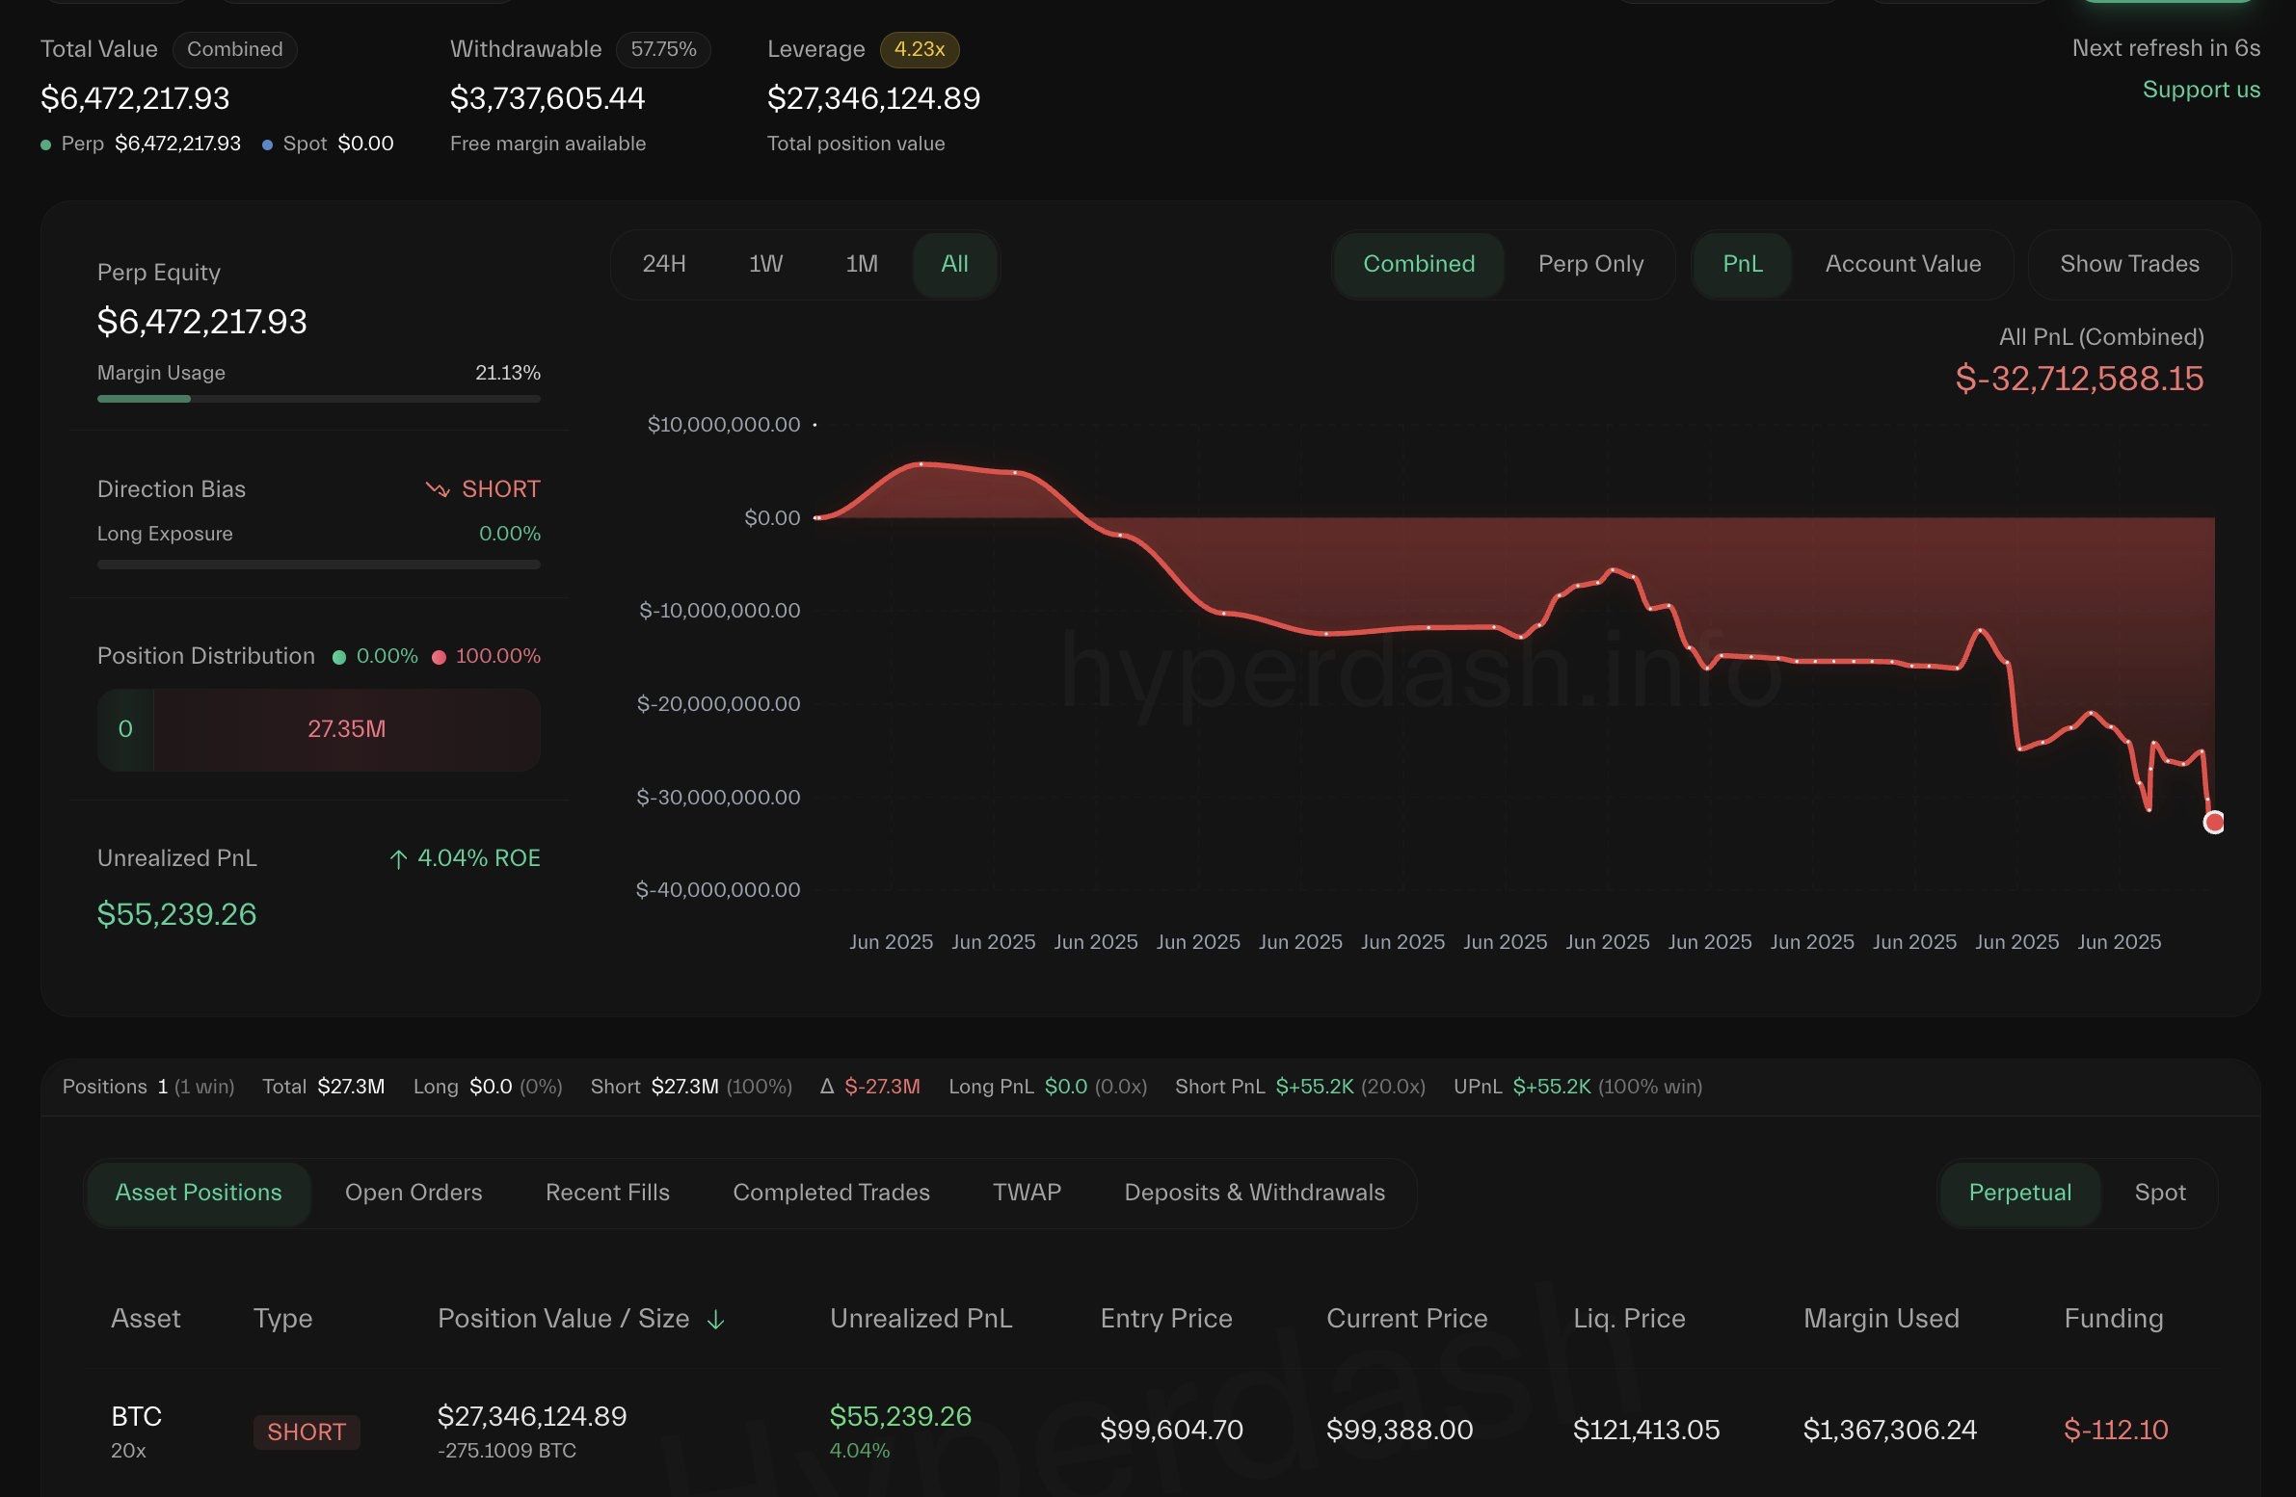This screenshot has height=1497, width=2296.
Task: Toggle Show Trades on the chart
Action: (x=2129, y=264)
